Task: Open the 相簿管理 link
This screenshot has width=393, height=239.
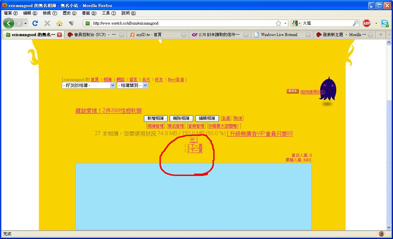Action: [x=156, y=126]
